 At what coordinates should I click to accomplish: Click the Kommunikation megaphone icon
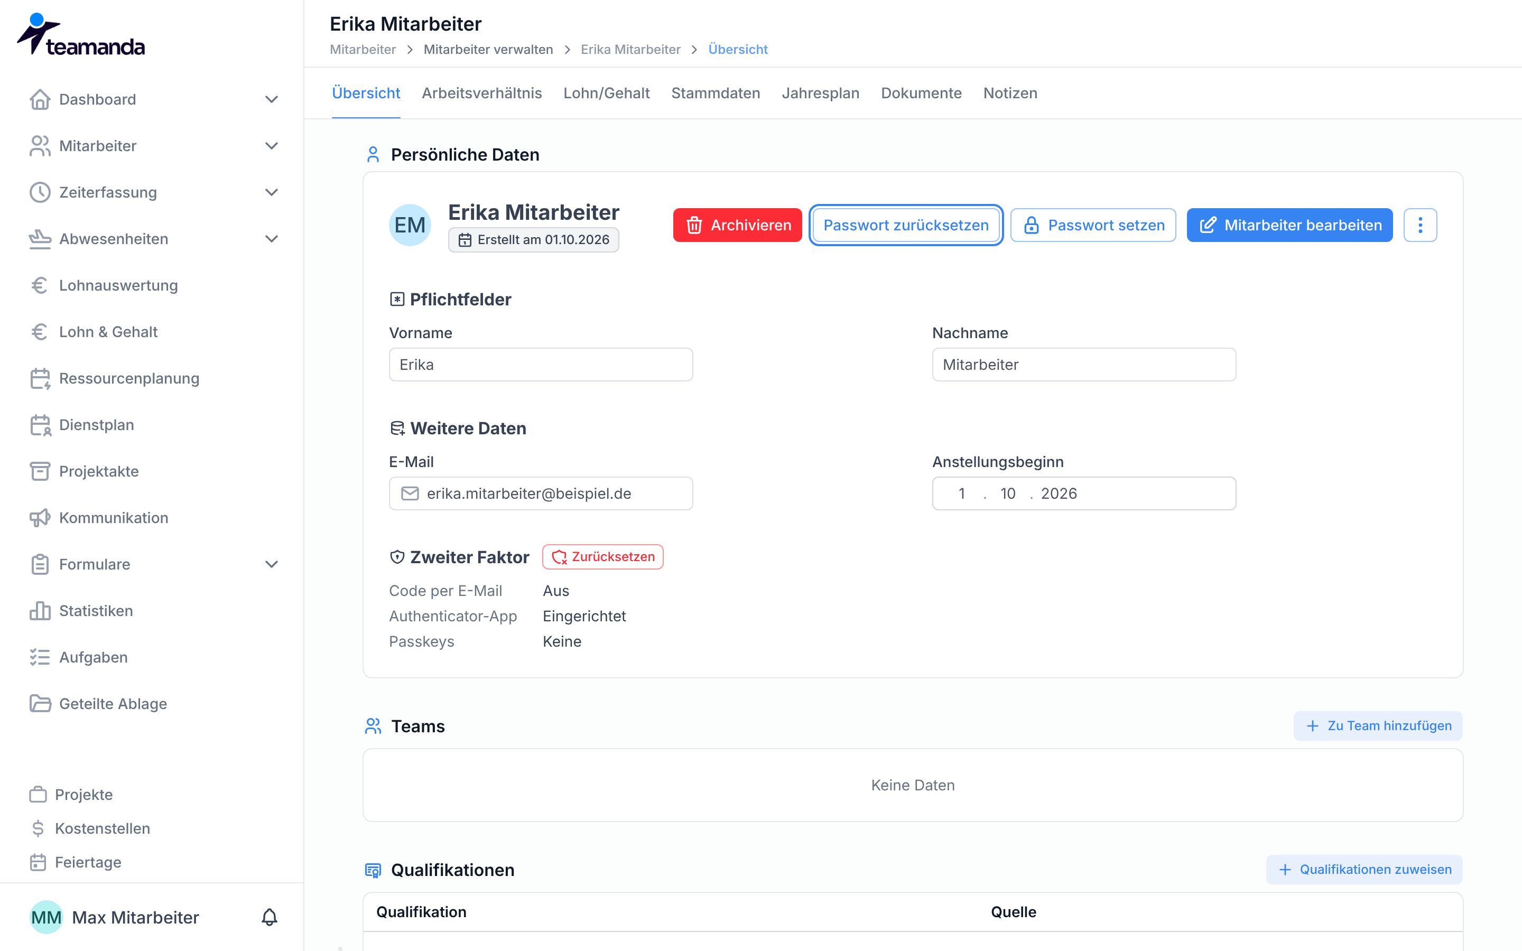coord(40,518)
